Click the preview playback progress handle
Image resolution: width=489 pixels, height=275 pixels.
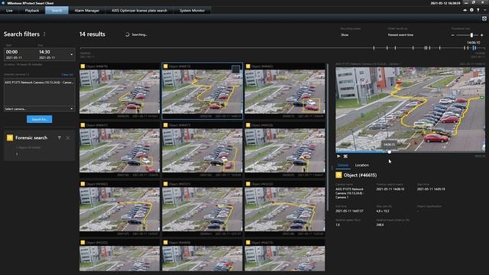click(x=389, y=152)
